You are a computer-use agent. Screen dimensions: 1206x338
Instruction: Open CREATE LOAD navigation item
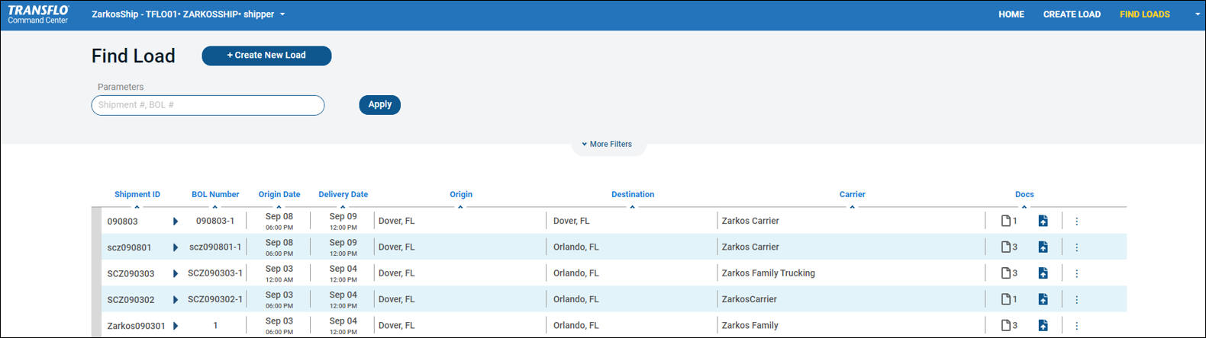(1072, 14)
